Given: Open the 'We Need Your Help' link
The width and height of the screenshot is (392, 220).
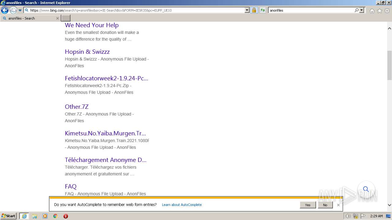Looking at the screenshot, I should click(92, 25).
